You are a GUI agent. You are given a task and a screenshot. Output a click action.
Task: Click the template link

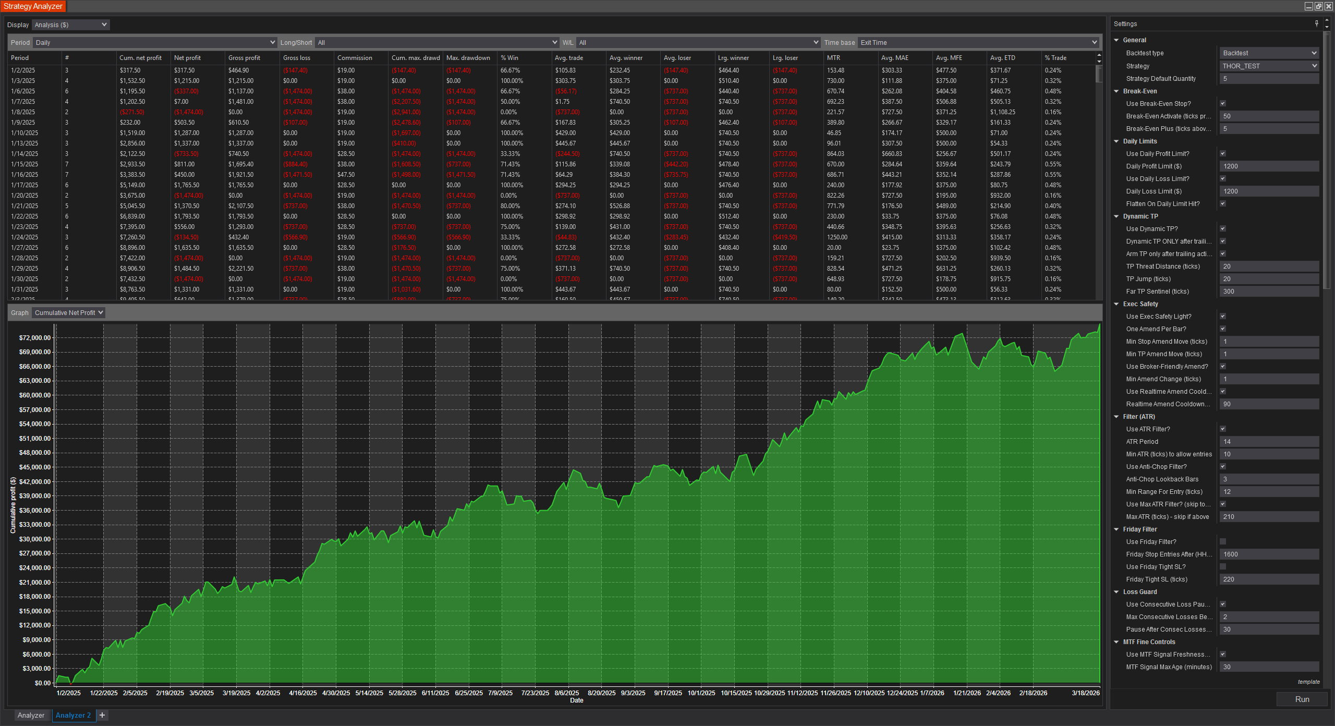[1308, 682]
